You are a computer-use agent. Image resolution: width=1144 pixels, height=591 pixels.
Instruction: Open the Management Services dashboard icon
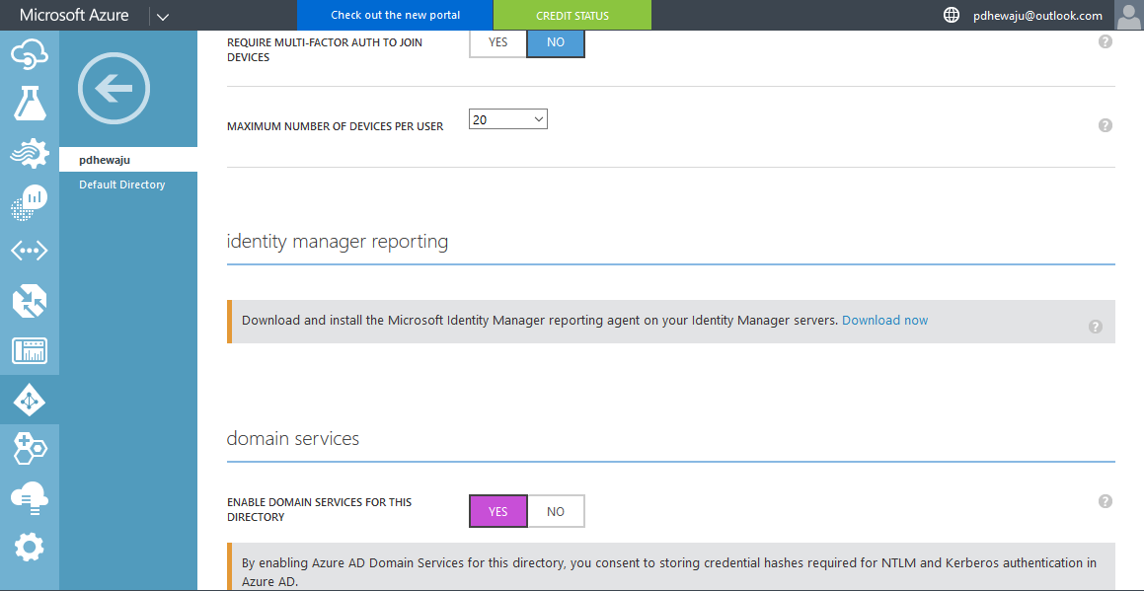[30, 351]
